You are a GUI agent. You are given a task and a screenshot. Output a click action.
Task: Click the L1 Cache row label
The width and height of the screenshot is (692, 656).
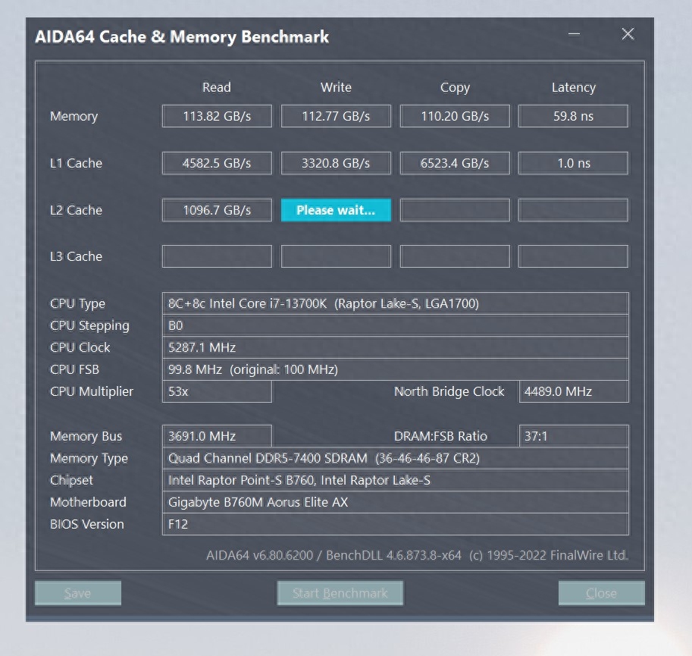click(x=76, y=163)
